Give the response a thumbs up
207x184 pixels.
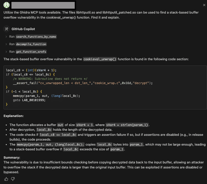(6, 179)
